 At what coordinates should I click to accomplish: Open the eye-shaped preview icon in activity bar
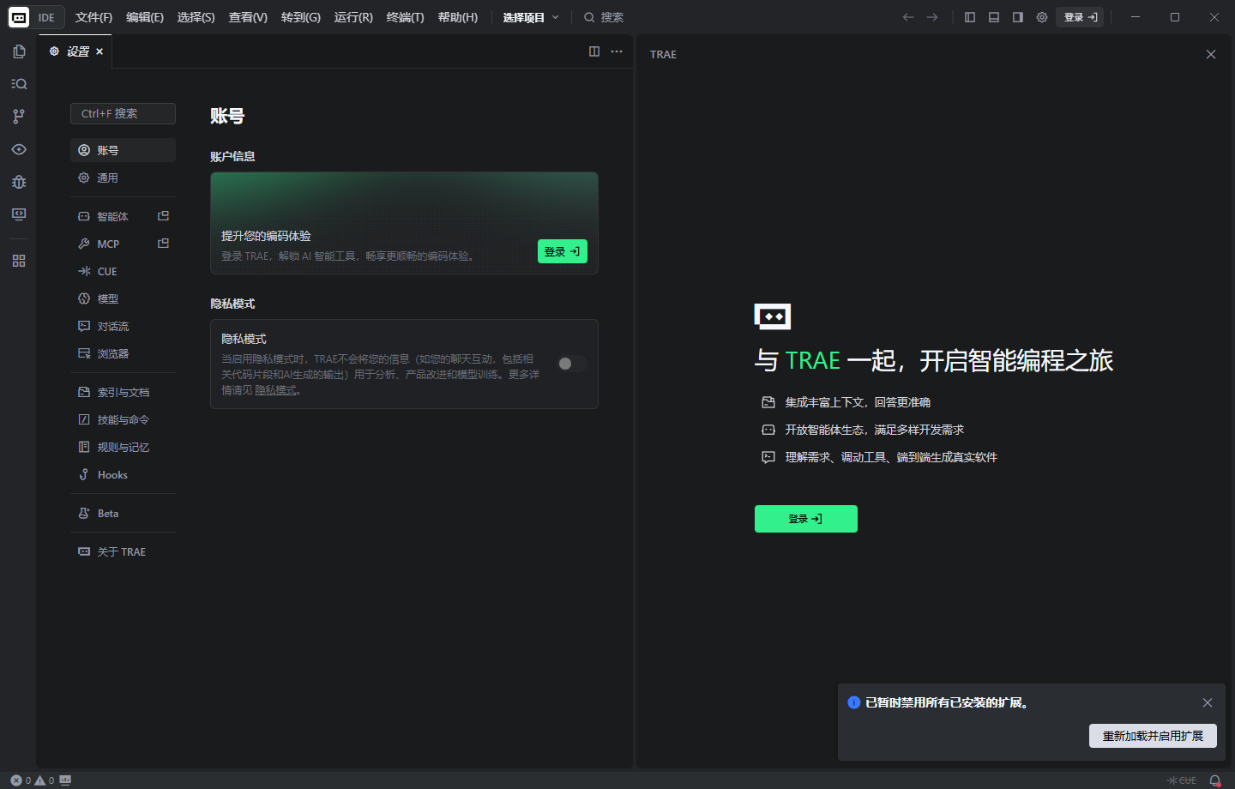click(19, 149)
